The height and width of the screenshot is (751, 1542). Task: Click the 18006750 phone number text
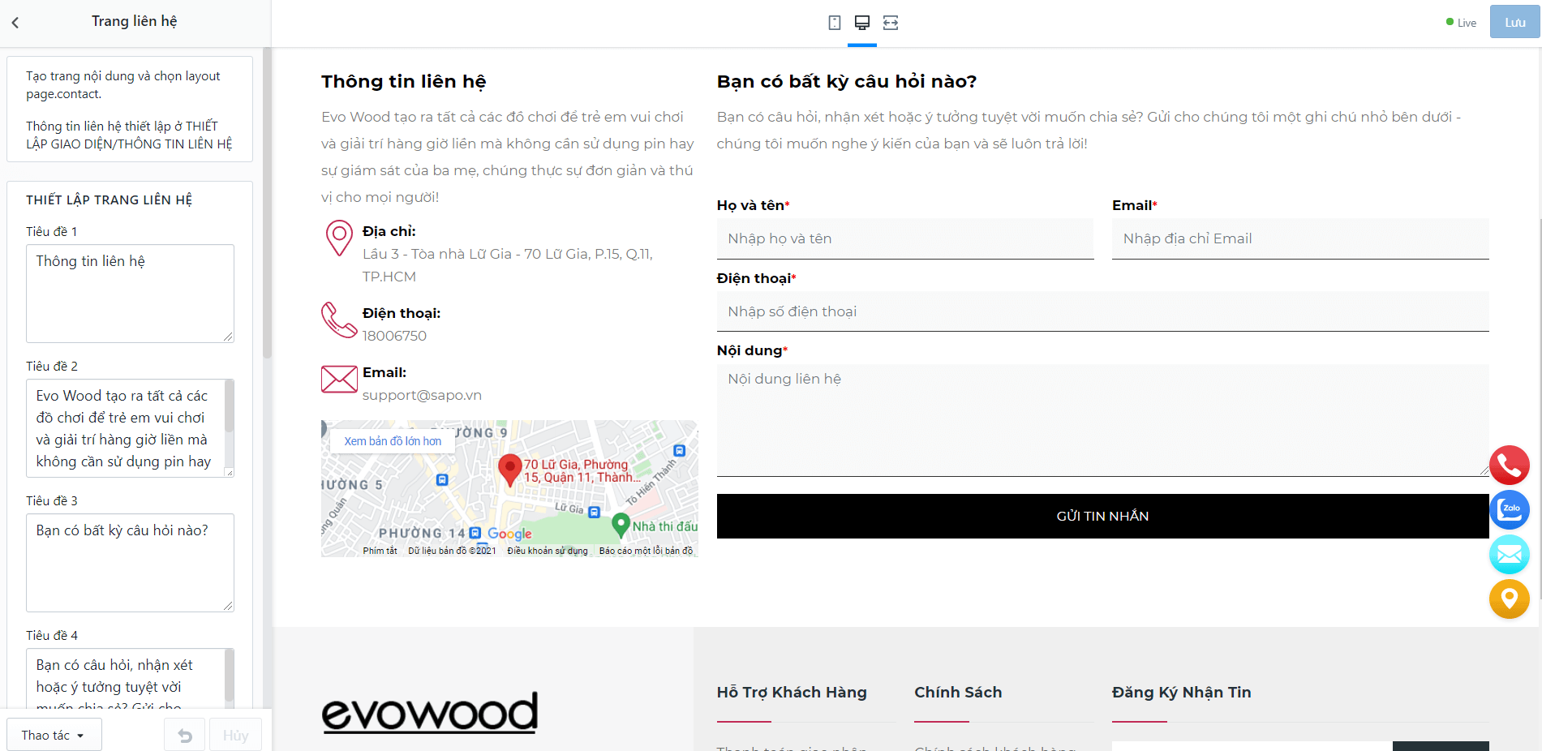click(x=394, y=336)
